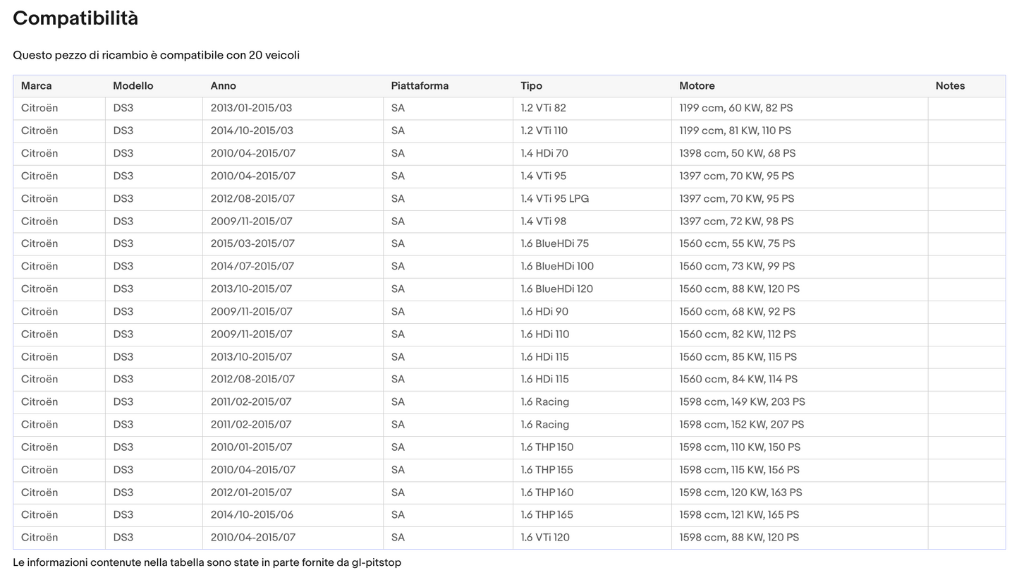Click the Modello column header
1019x580 pixels.
[133, 86]
